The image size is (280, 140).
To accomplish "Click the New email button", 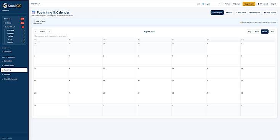I will coord(241,13).
